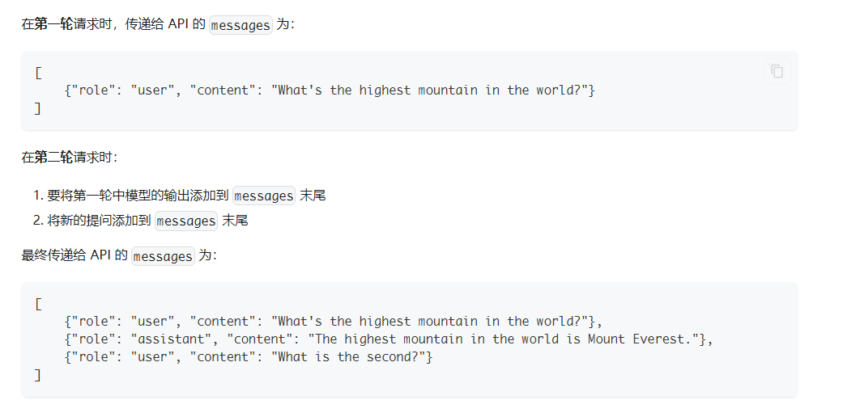Screen dimensions: 864x417
Task: Copy the first code block's contents
Action: (777, 71)
